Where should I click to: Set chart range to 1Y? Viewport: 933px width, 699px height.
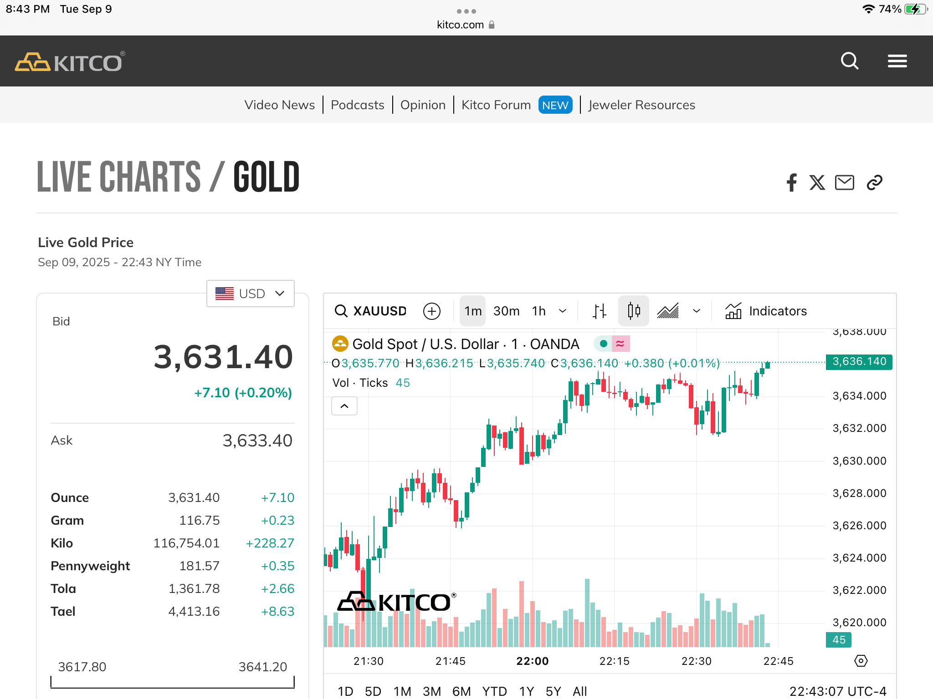527,691
